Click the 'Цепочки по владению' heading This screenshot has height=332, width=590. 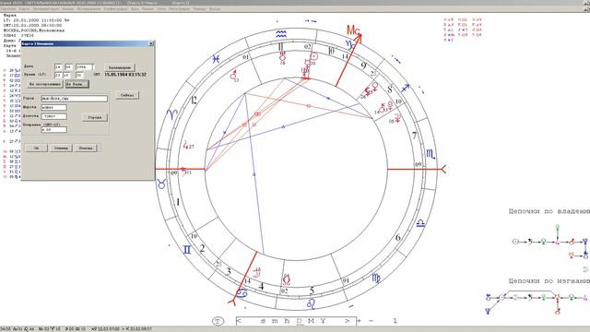(x=549, y=211)
